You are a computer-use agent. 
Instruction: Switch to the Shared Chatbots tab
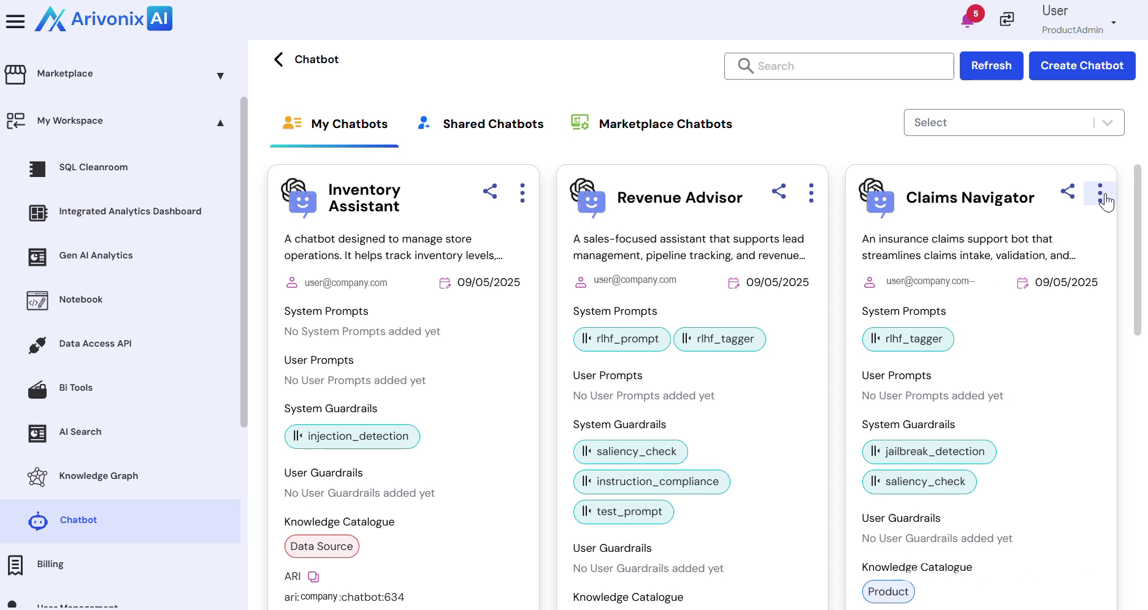480,124
